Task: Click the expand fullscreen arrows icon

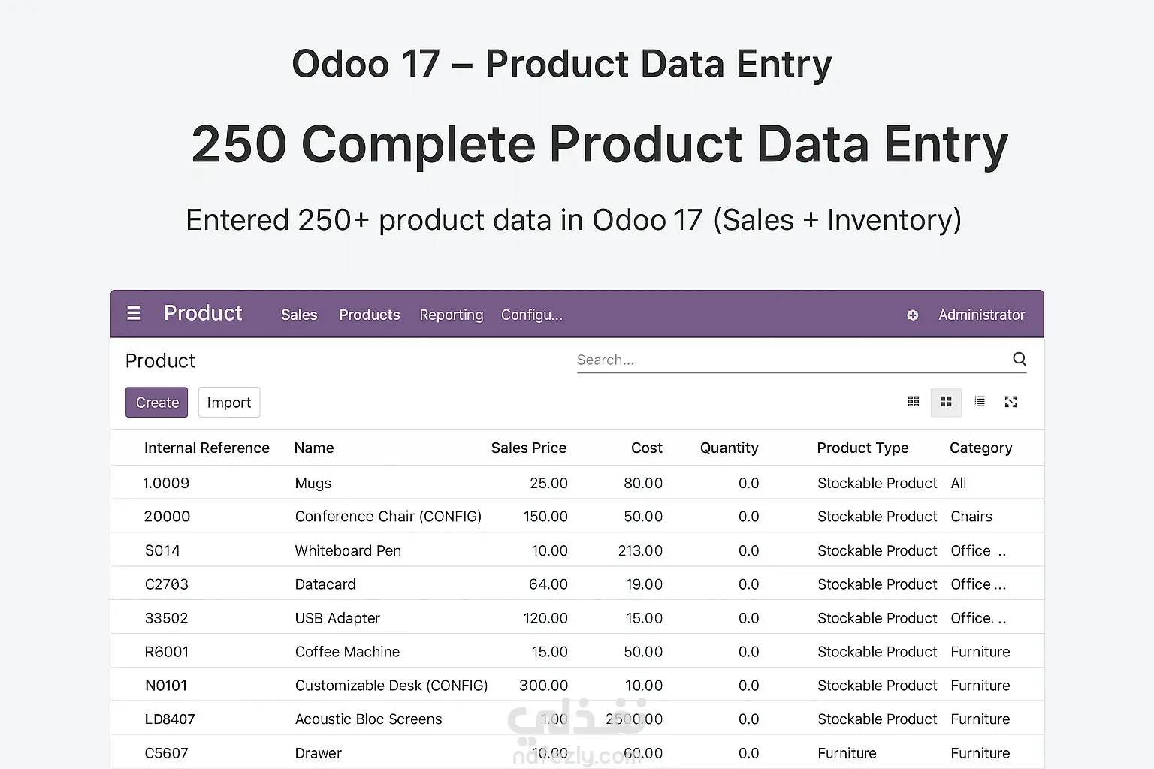Action: coord(1011,402)
